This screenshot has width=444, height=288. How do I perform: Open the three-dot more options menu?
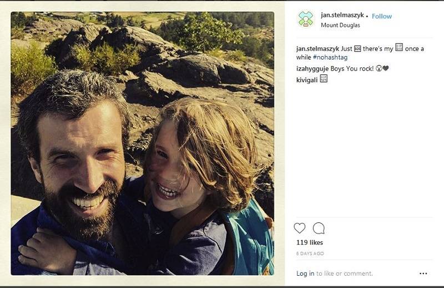(423, 274)
